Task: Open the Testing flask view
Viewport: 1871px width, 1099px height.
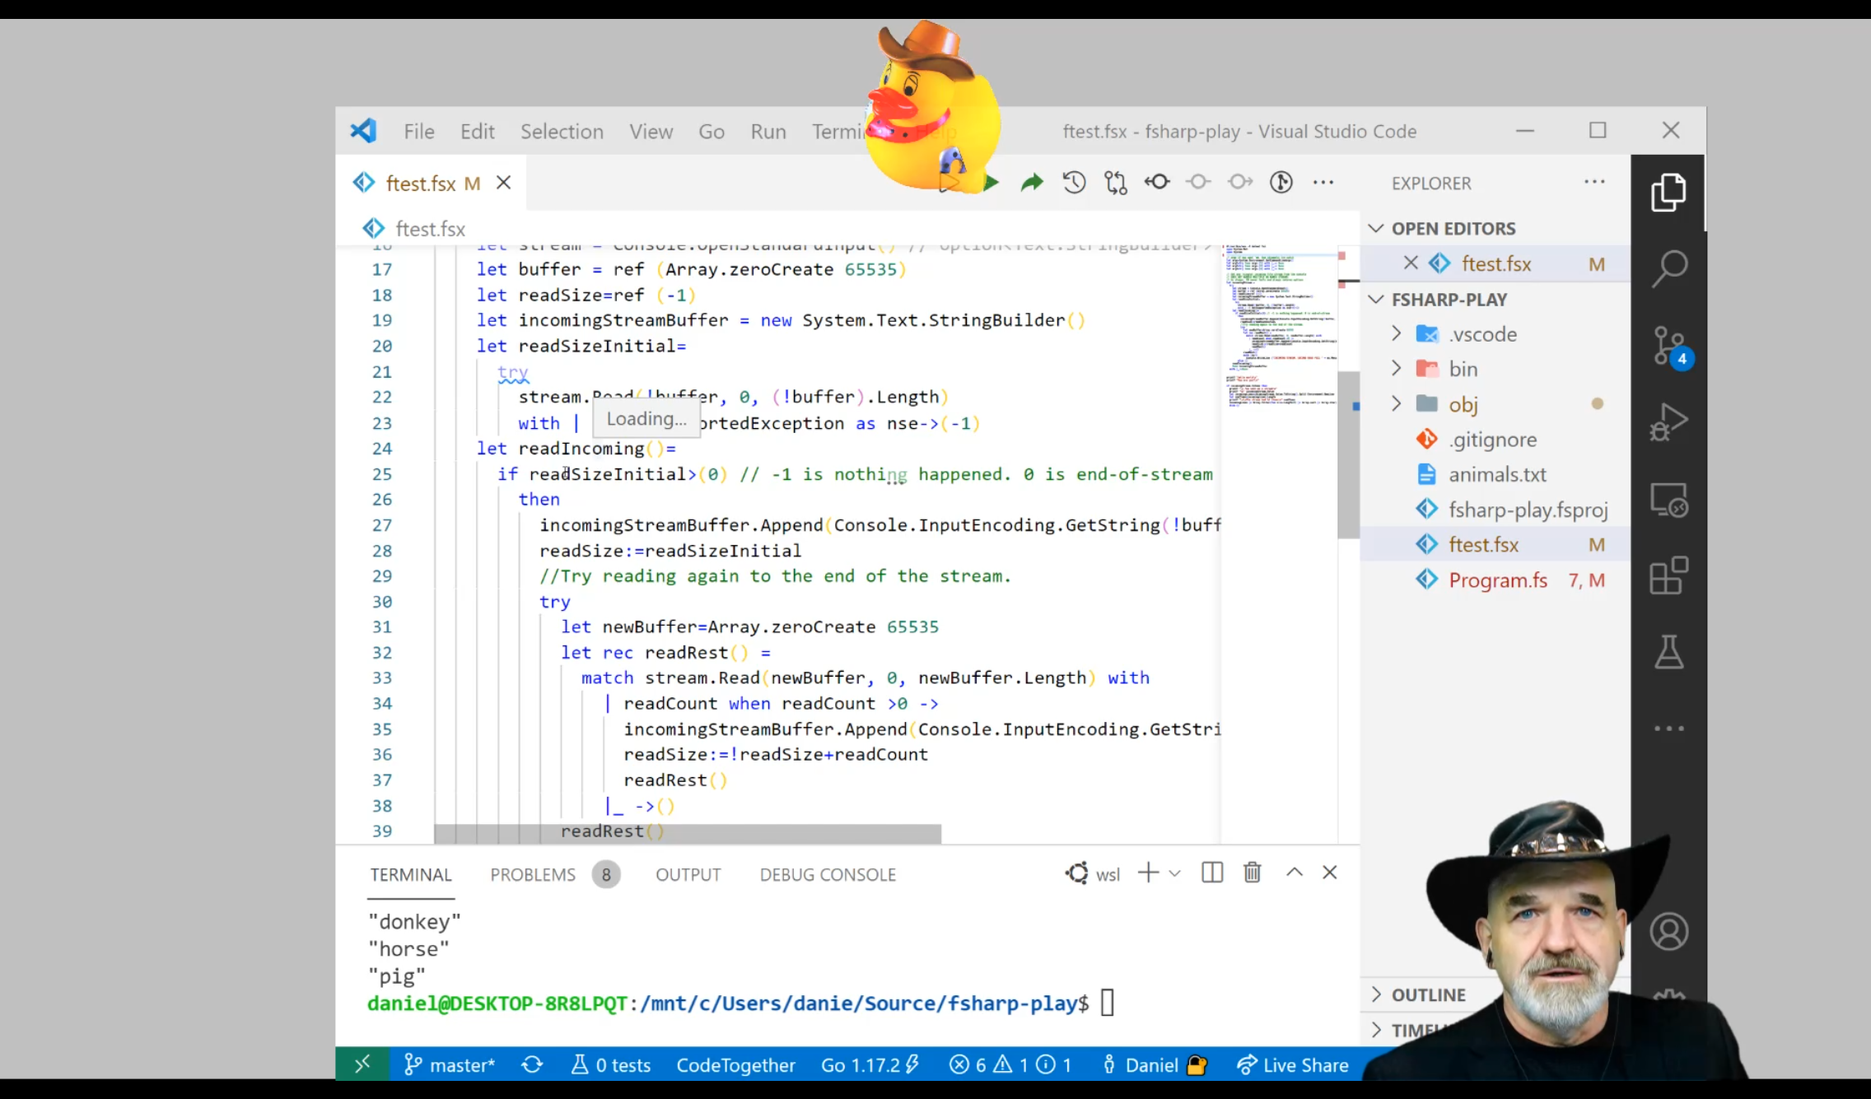Action: (1668, 652)
